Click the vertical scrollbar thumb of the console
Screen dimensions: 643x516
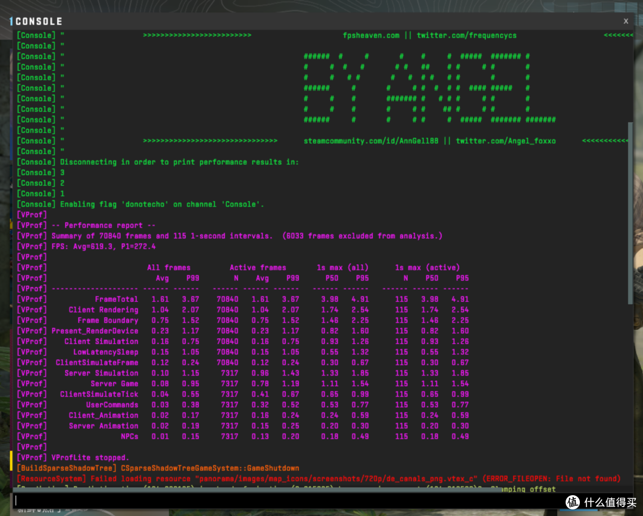(x=630, y=213)
